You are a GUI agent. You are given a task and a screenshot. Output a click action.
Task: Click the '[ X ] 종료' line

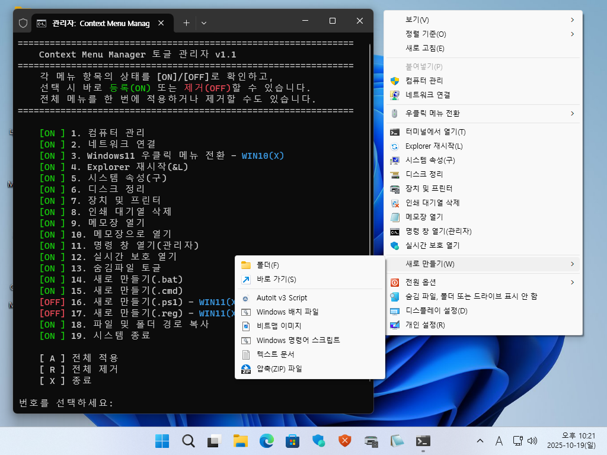pos(65,381)
